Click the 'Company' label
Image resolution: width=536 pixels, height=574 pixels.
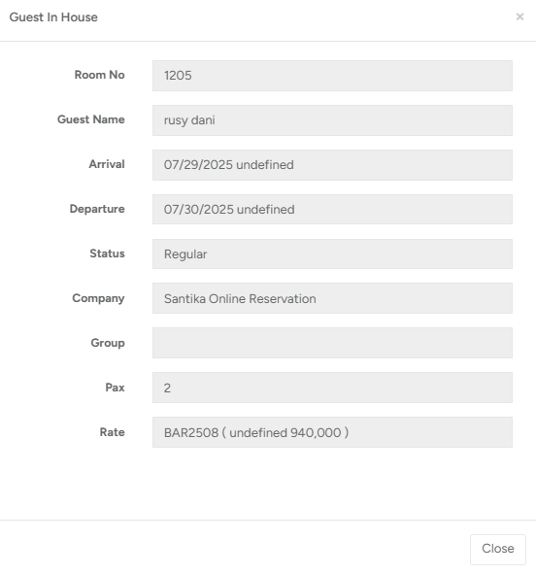point(98,298)
